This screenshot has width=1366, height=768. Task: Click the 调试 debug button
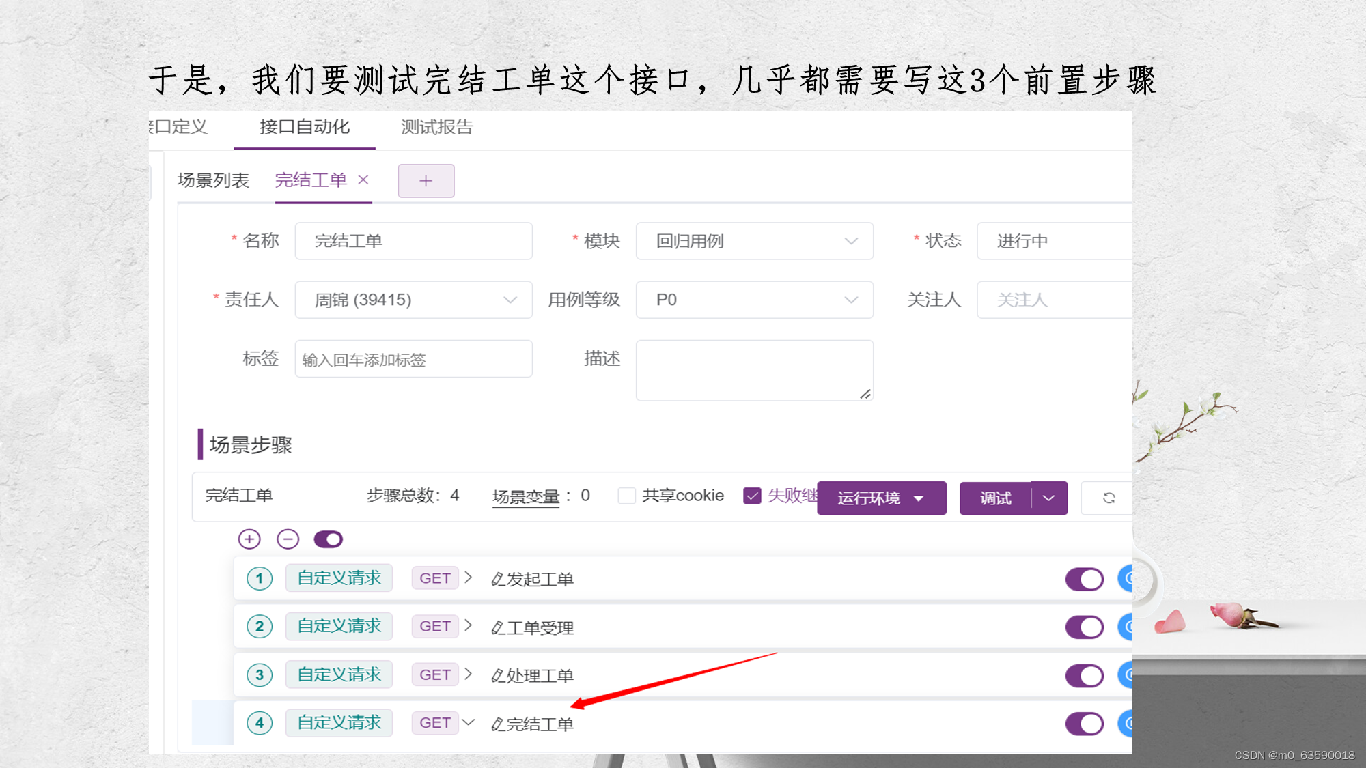[996, 498]
